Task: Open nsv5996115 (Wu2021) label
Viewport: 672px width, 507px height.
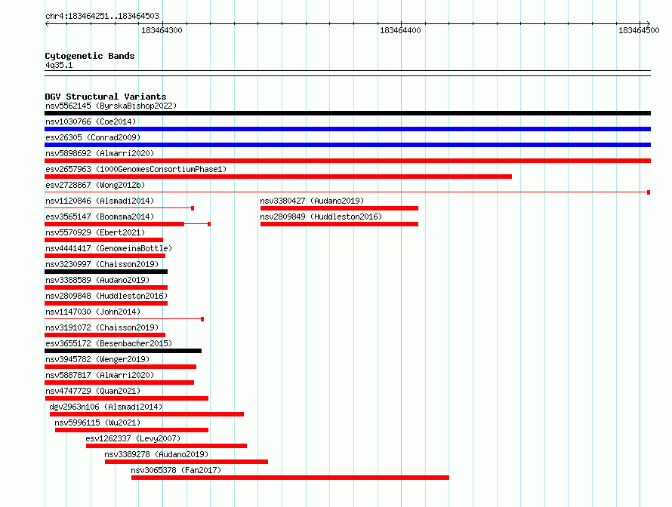Action: 97,422
